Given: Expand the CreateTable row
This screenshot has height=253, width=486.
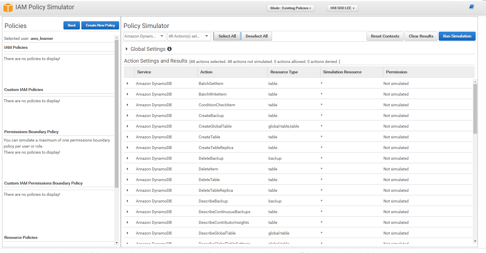Looking at the screenshot, I should (x=127, y=137).
